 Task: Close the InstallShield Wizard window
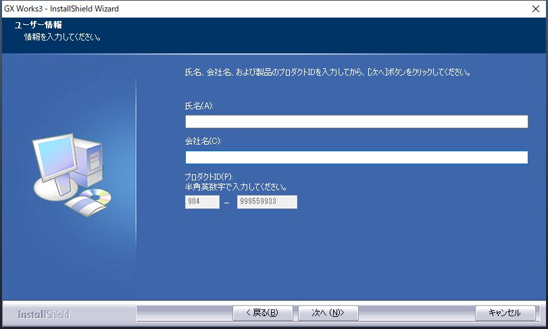(x=535, y=7)
